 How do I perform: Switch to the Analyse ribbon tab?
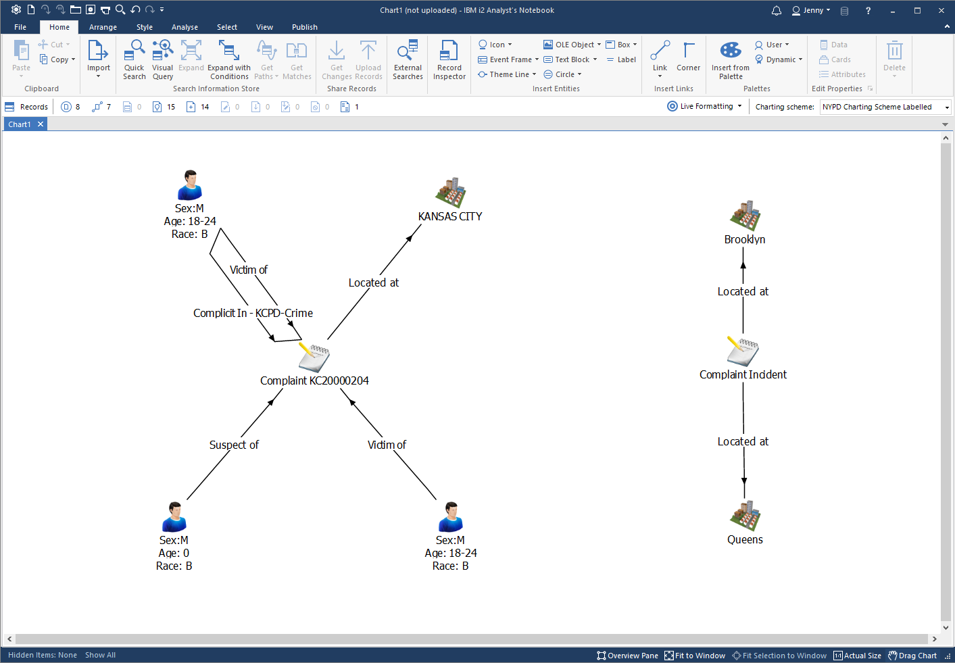coord(185,27)
